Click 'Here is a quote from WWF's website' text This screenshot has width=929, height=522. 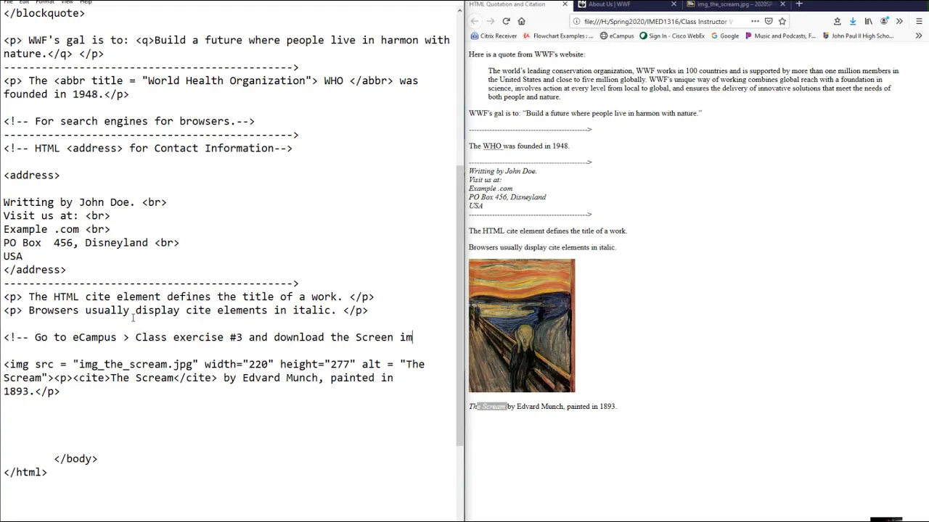(527, 54)
